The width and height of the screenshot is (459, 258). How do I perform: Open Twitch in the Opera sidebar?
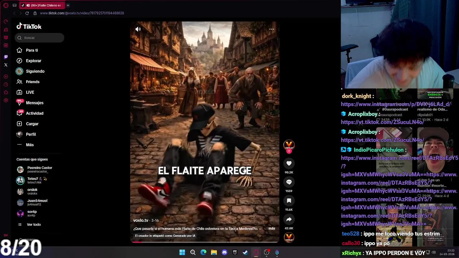[x=6, y=57]
